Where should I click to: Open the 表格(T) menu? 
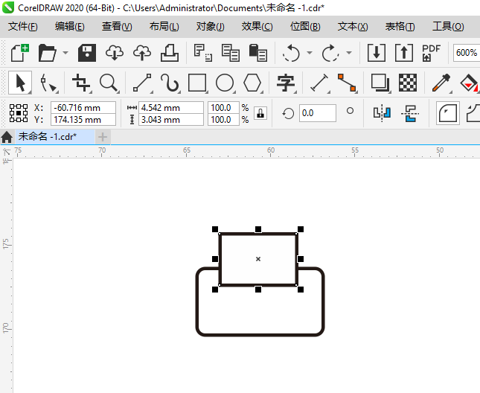point(400,27)
